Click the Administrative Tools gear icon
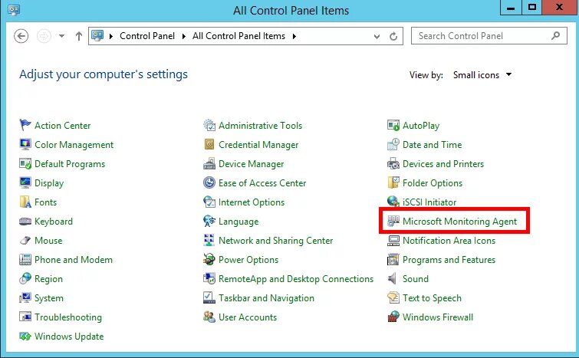579x358 pixels. click(x=209, y=125)
